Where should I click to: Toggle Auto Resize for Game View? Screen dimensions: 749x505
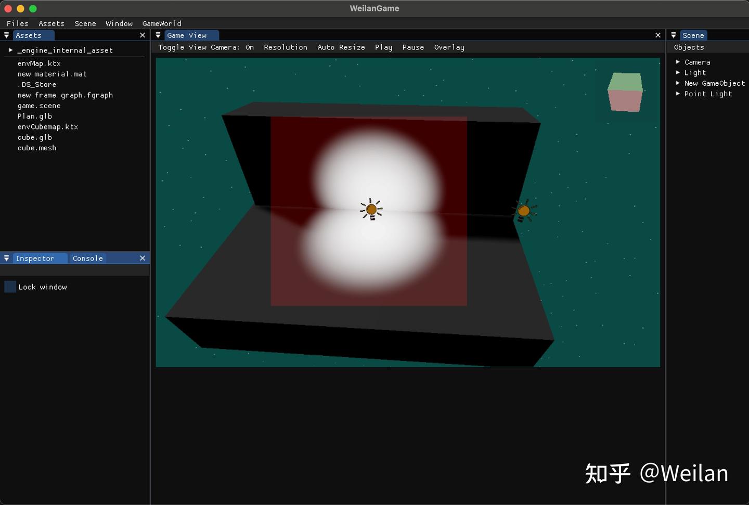[x=341, y=47]
